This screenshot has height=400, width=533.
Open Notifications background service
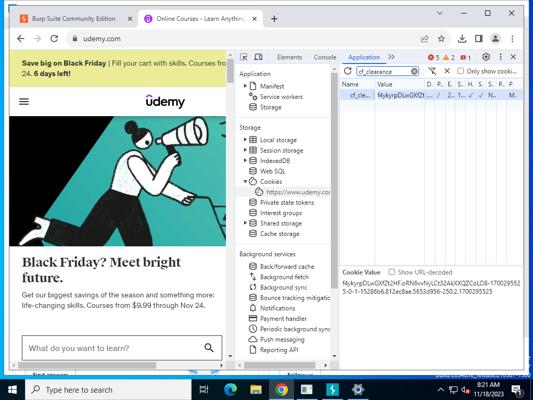pos(277,308)
